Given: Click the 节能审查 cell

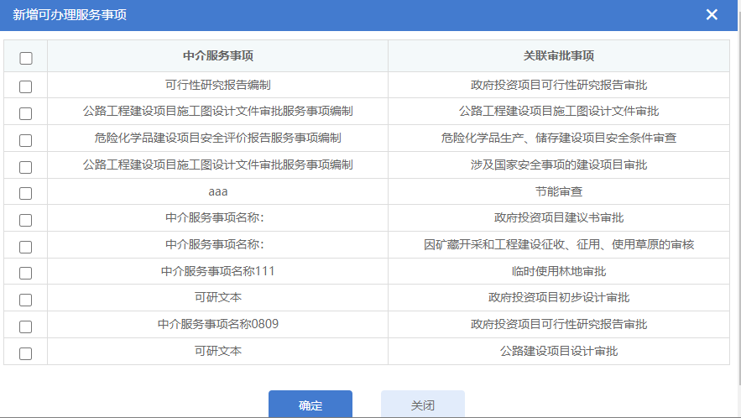Looking at the screenshot, I should click(559, 191).
